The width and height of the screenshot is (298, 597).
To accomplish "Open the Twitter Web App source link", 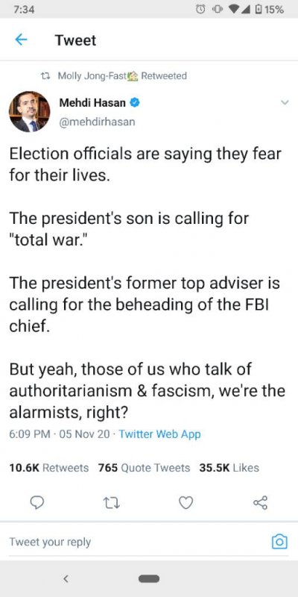I will coord(159,434).
